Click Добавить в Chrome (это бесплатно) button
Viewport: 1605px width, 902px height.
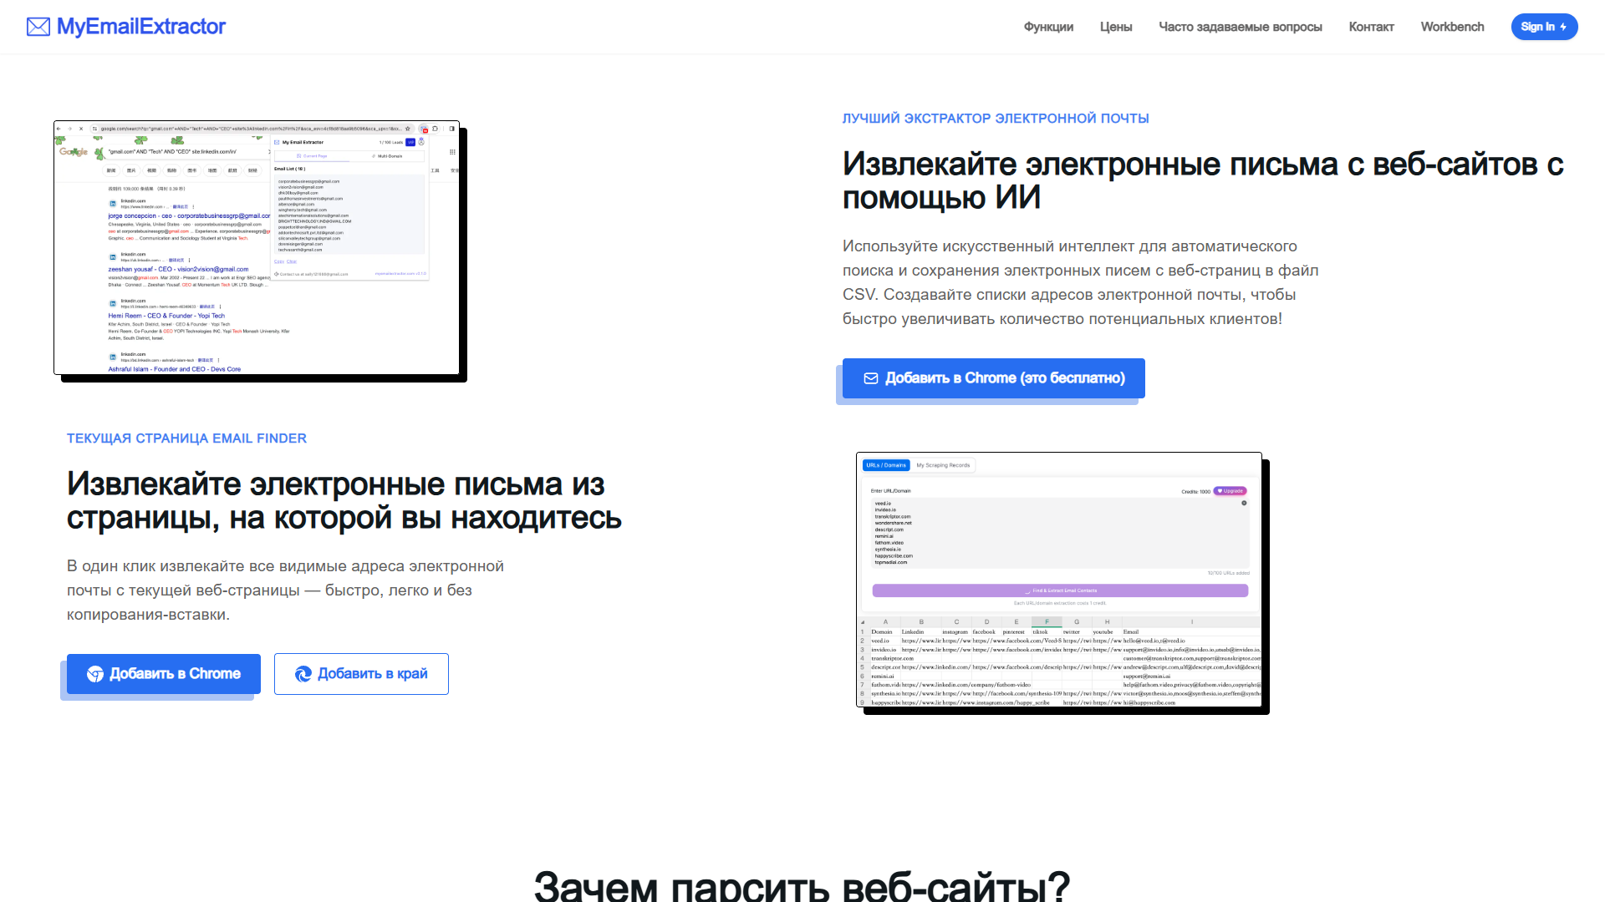(993, 378)
